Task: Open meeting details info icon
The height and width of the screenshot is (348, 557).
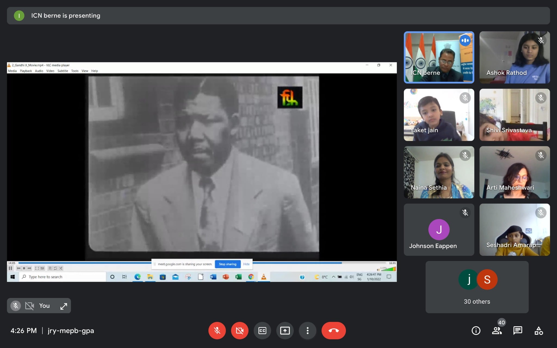Action: 476,331
